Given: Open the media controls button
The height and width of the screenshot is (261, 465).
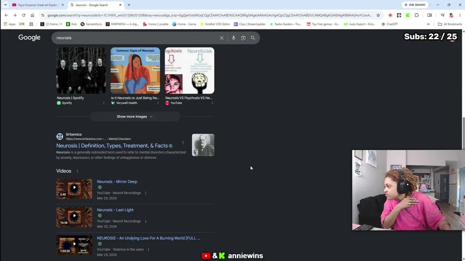Looking at the screenshot, I should [x=442, y=15].
